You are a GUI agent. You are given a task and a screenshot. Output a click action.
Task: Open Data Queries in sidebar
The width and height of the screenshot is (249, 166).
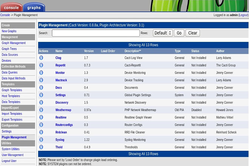click(x=9, y=72)
